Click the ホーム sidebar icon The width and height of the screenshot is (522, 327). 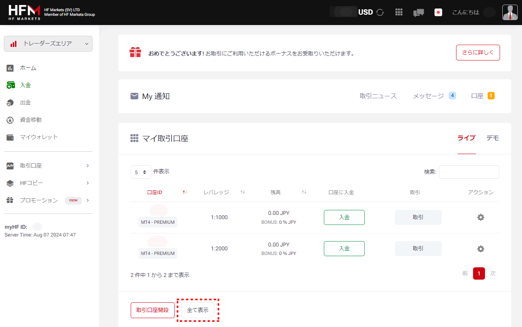click(10, 68)
